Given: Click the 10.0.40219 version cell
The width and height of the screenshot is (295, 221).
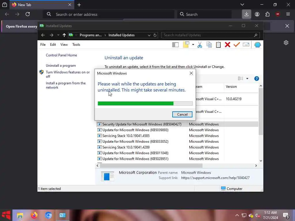Looking at the screenshot, I should point(233,99).
